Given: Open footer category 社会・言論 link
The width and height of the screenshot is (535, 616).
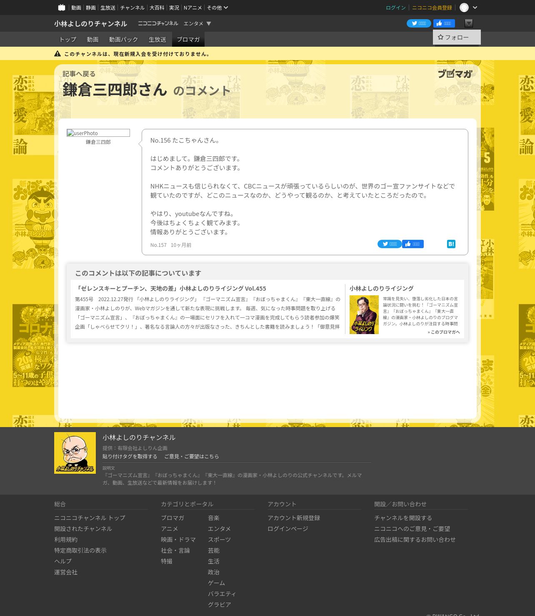Looking at the screenshot, I should 175,550.
